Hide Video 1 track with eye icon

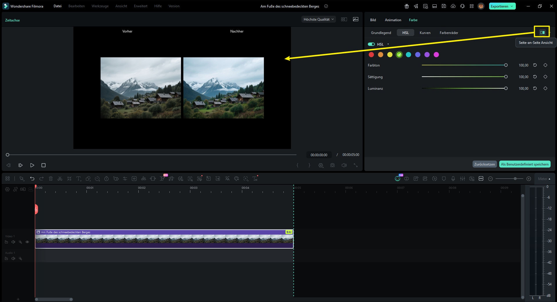(27, 242)
